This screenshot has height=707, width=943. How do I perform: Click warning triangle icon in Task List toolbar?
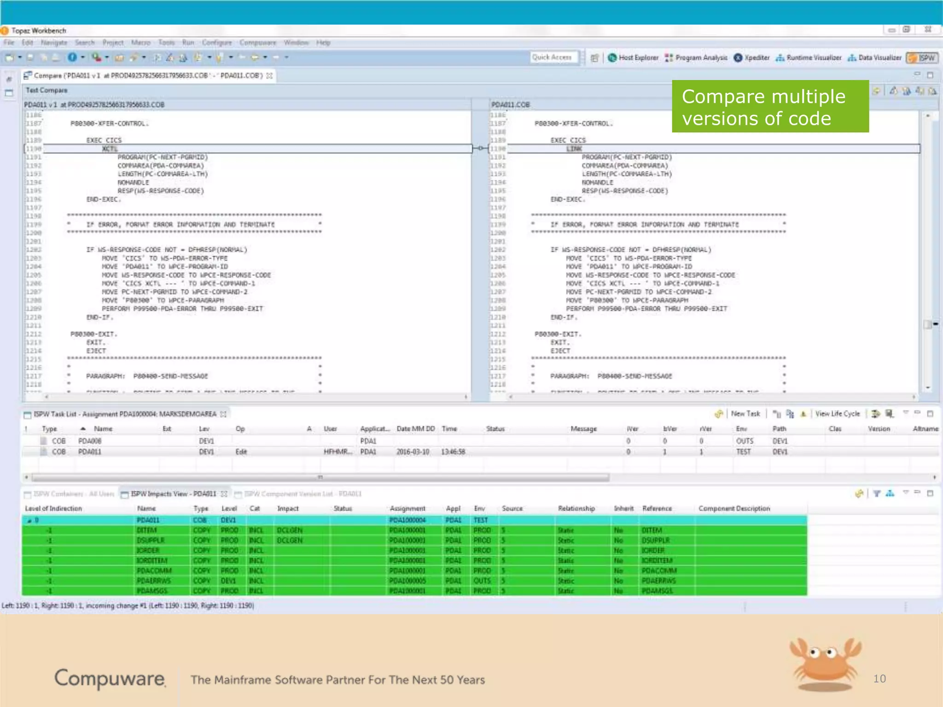(803, 414)
